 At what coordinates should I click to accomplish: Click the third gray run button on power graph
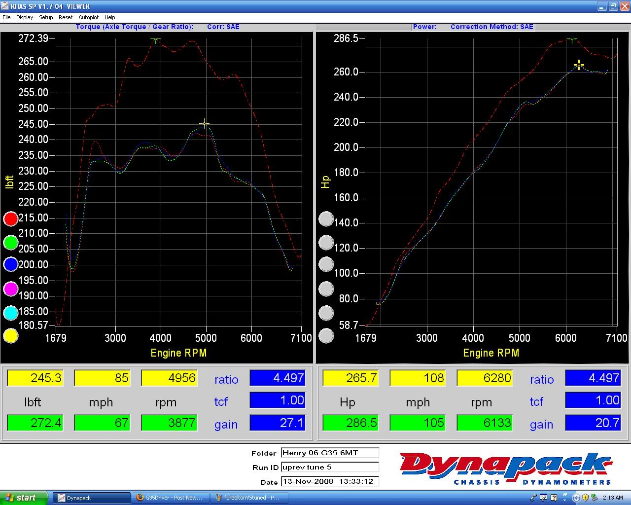pyautogui.click(x=326, y=265)
